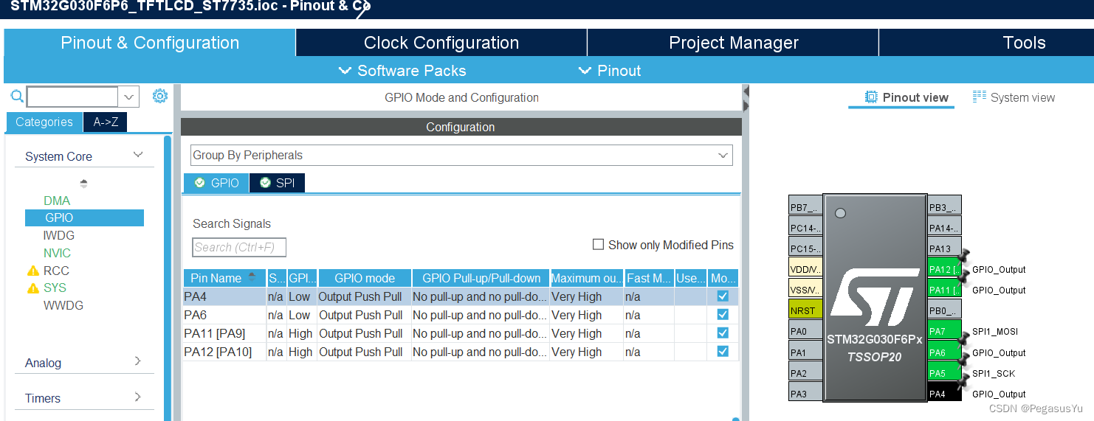The image size is (1094, 421).
Task: Open the categories settings gear icon
Action: tap(160, 96)
